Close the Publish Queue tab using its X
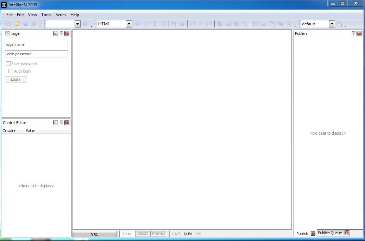This screenshot has height=241, width=365. (347, 233)
